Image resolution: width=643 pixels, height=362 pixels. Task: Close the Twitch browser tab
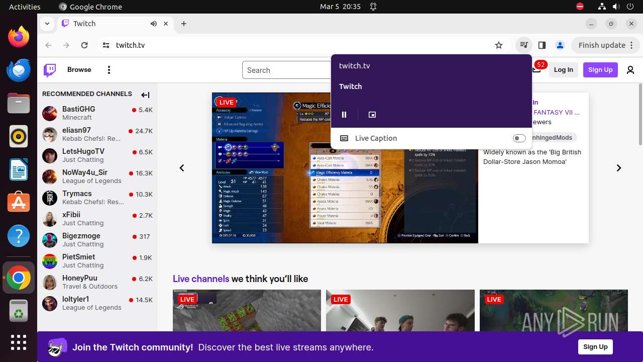(x=166, y=24)
